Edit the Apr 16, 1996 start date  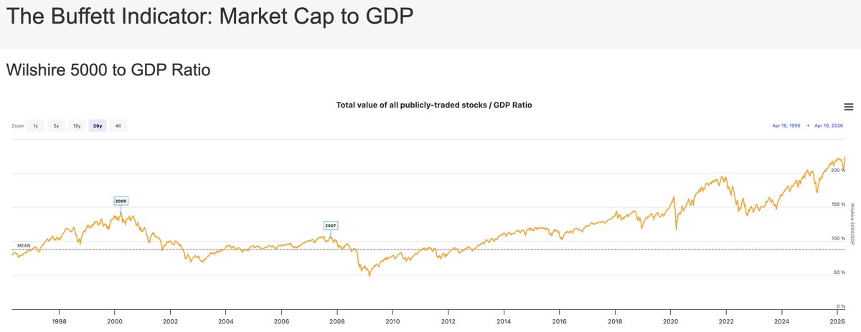[x=786, y=126]
